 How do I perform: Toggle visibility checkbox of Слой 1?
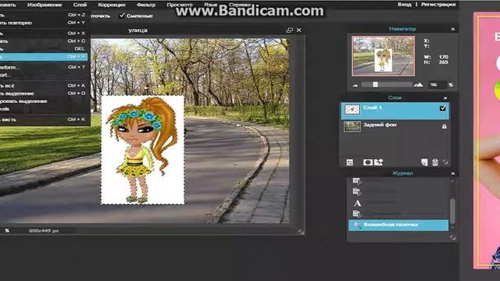(x=443, y=108)
